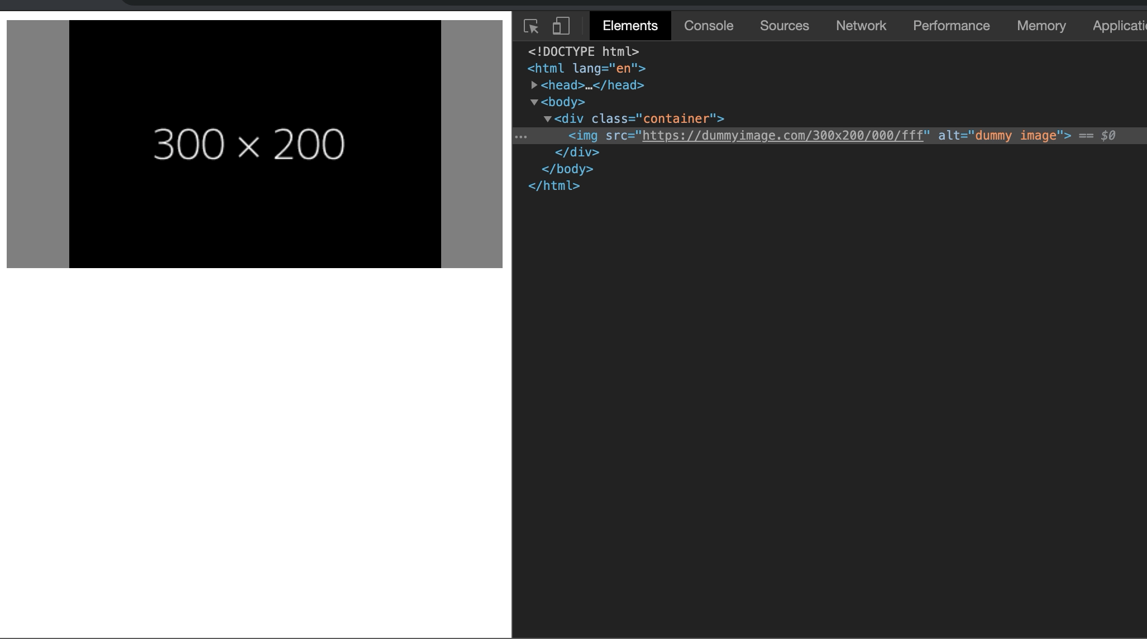
Task: Switch to the Console tab
Action: (708, 26)
